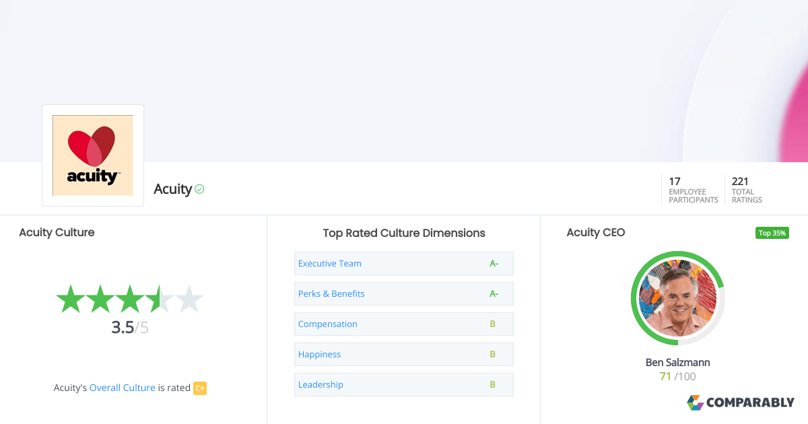Click the 71 /100 CEO score

tap(678, 376)
